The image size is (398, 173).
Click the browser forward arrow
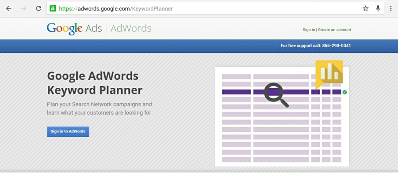23,8
